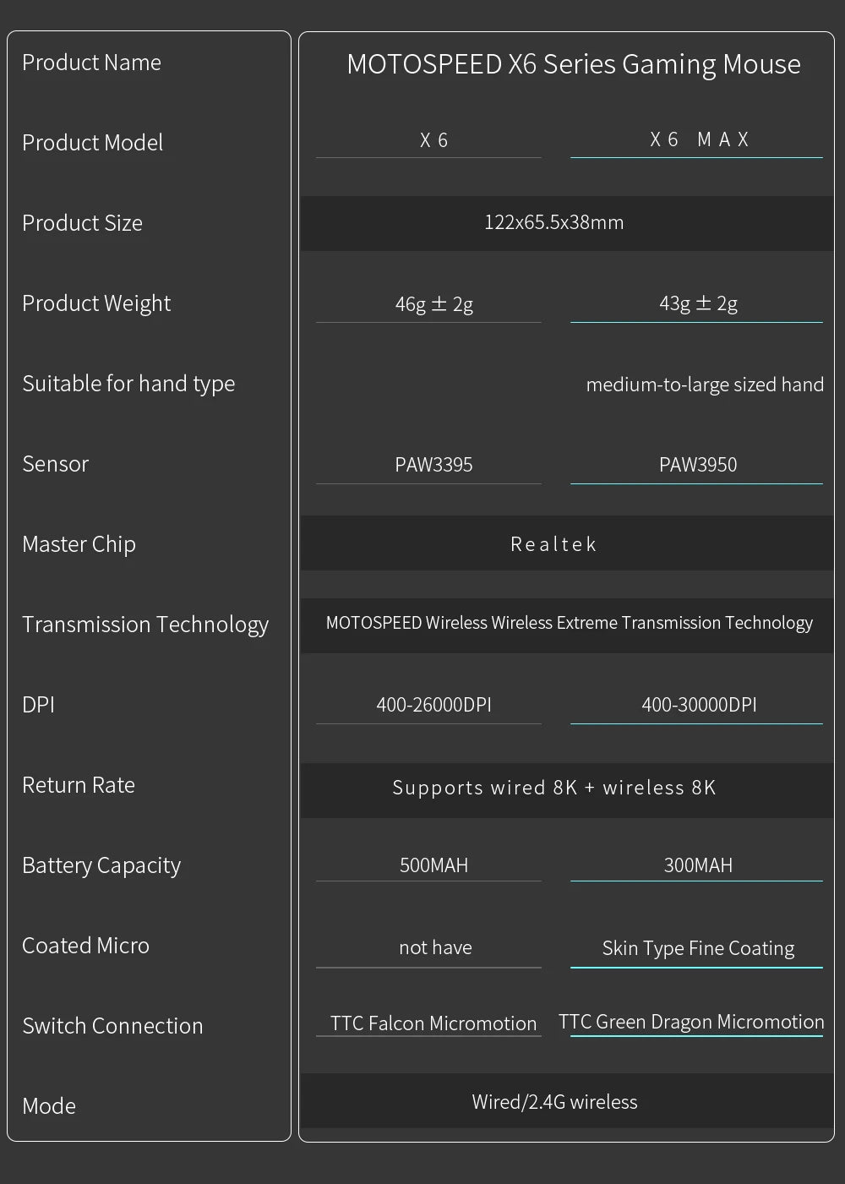Viewport: 845px width, 1184px height.
Task: Select 'TTC Falcon Micromotion' switch value
Action: click(433, 1023)
